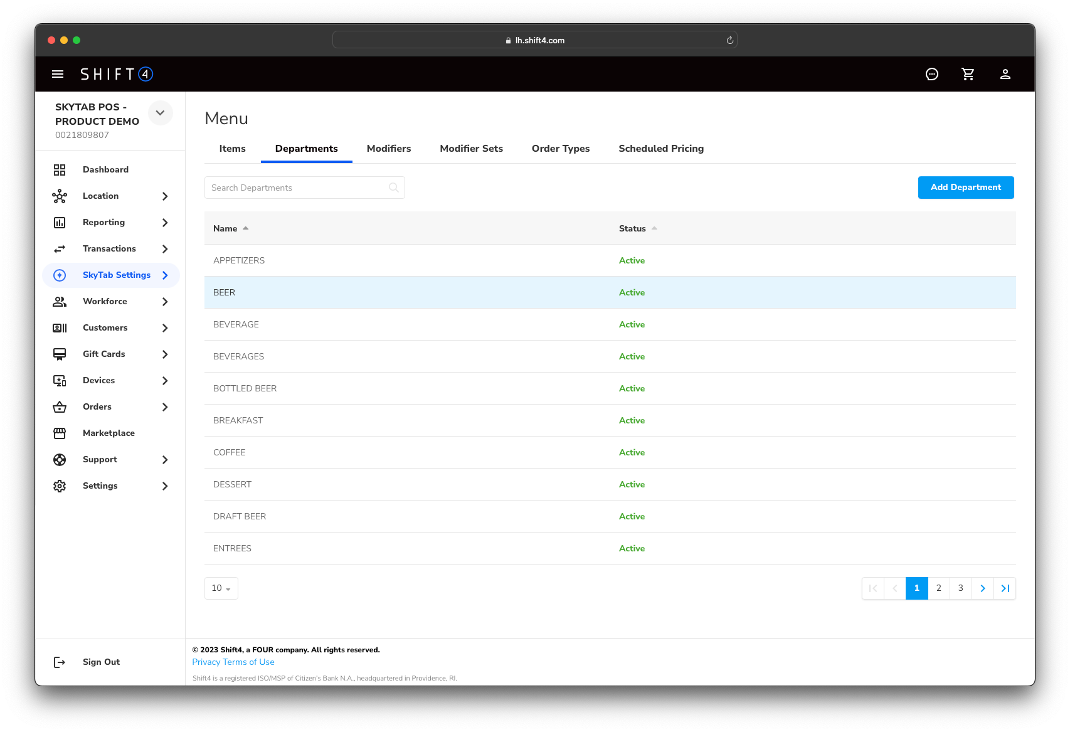Click the Sign Out icon

pos(60,662)
